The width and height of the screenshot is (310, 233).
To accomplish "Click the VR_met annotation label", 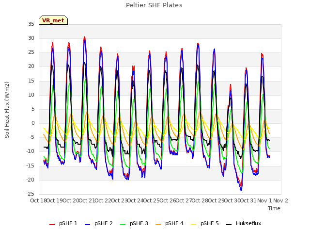I will 53,20.
